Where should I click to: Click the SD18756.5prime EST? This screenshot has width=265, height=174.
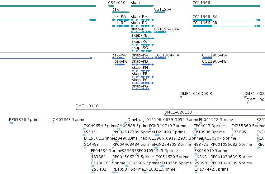tap(162, 166)
